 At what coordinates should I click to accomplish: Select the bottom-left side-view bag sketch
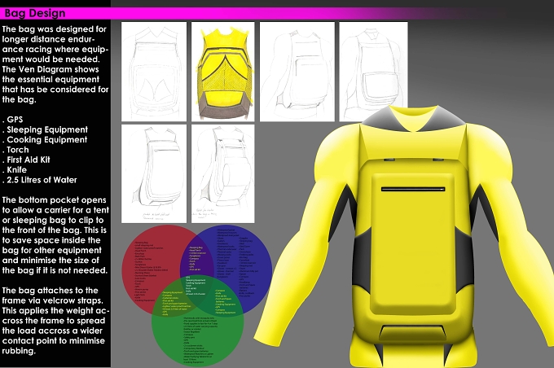pyautogui.click(x=154, y=173)
